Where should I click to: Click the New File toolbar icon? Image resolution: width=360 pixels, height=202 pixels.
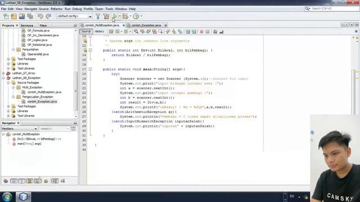tap(6, 16)
